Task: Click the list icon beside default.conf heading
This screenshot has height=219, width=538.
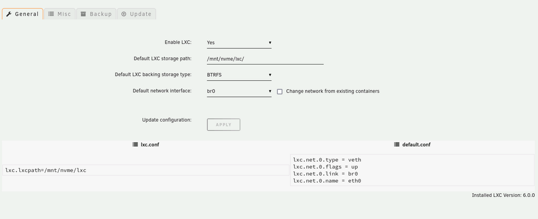Action: (x=397, y=145)
